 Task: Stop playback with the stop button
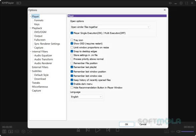pos(117,130)
